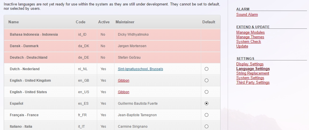Image resolution: width=309 pixels, height=130 pixels.
Task: Go to Manage Modules
Action: pyautogui.click(x=250, y=32)
